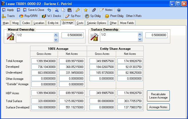Open W.I. Decks from the toolbar
The width and height of the screenshot is (188, 119).
tap(52, 16)
